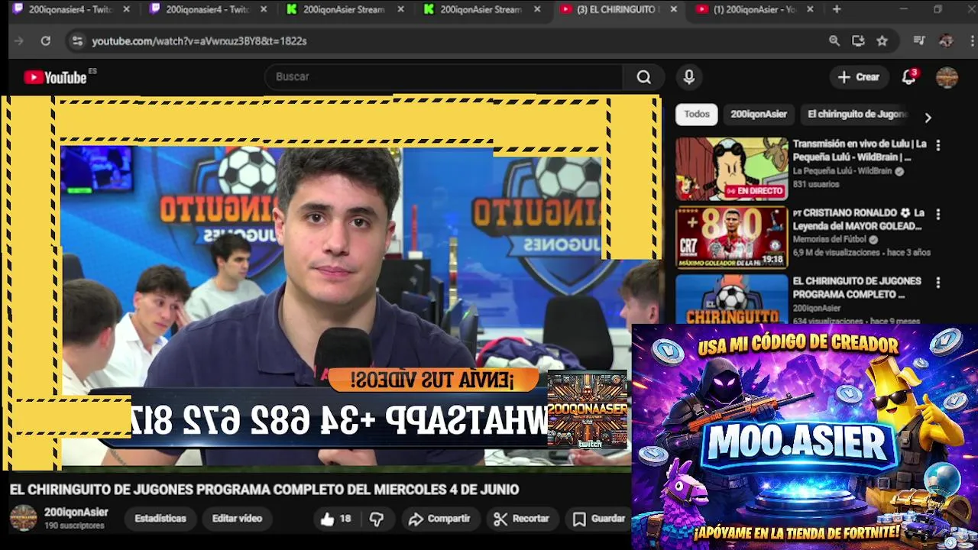This screenshot has width=978, height=550.
Task: Open options menu for Programa Completo suggested video
Action: [938, 283]
